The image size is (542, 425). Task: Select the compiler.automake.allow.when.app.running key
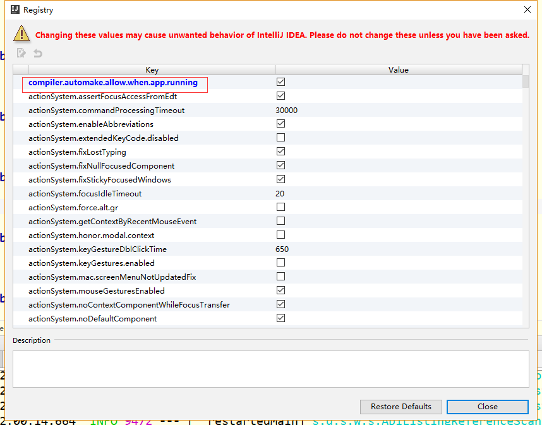click(x=113, y=83)
